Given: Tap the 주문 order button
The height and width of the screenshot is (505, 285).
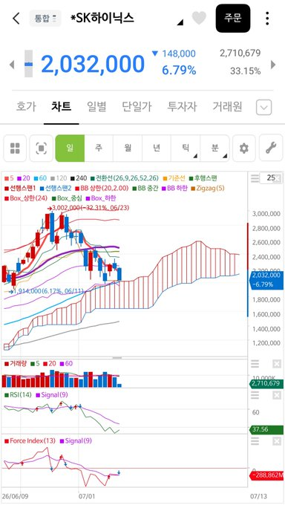Looking at the screenshot, I should coord(233,19).
